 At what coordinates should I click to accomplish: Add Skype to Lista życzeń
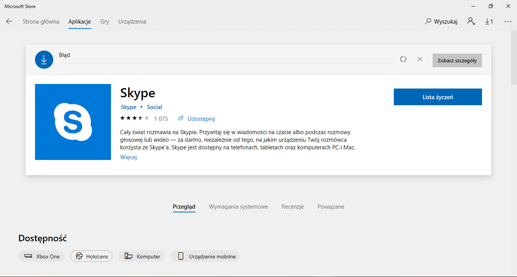pos(438,97)
